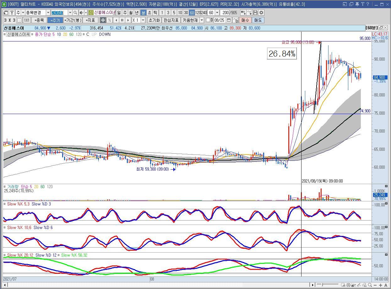The height and width of the screenshot is (289, 391).
Task: Step chart forward with right arrow
Action: 128,20
